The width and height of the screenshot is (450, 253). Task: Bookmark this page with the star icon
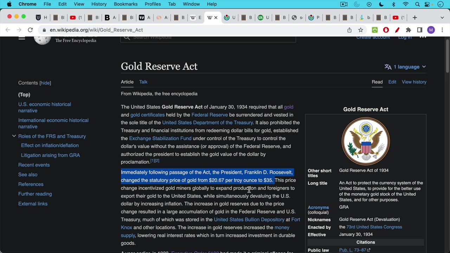(360, 30)
